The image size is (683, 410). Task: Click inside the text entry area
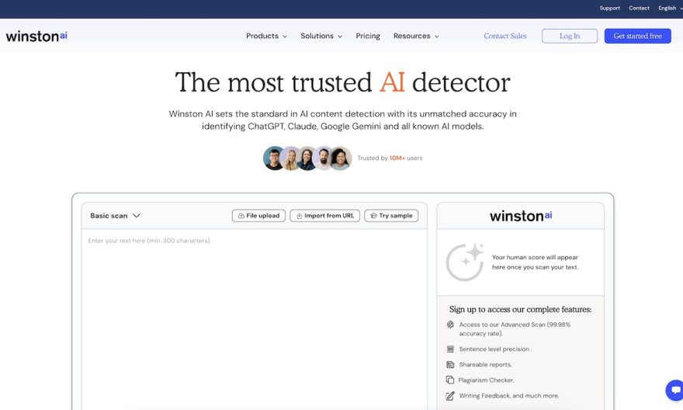point(254,318)
